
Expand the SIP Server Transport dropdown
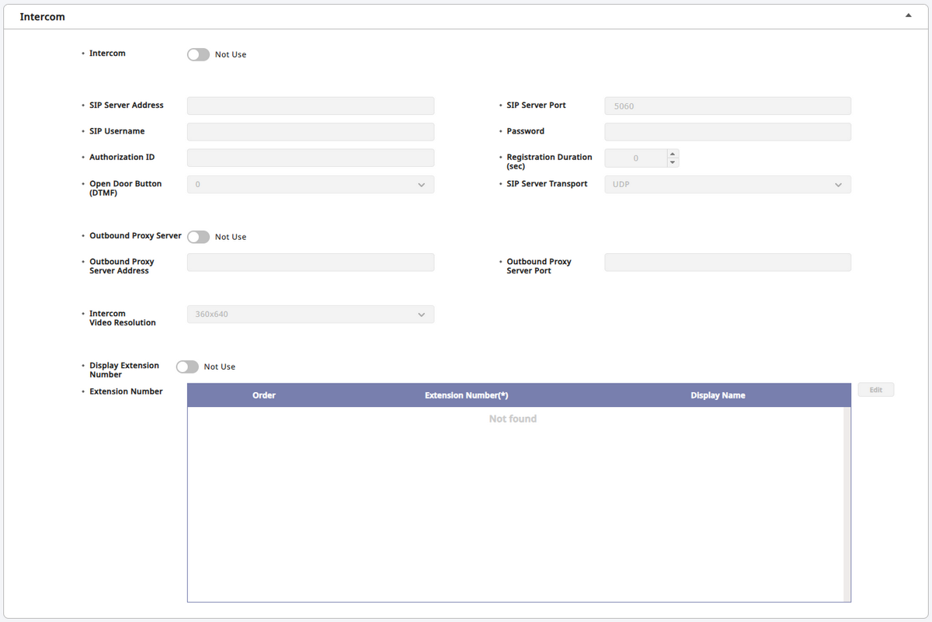coord(727,185)
